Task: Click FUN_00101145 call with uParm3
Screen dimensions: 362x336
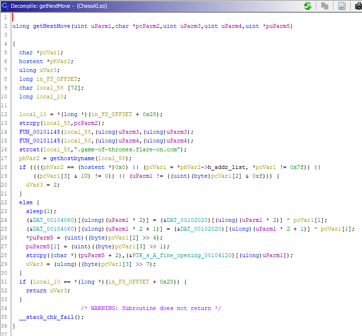Action: pos(40,132)
